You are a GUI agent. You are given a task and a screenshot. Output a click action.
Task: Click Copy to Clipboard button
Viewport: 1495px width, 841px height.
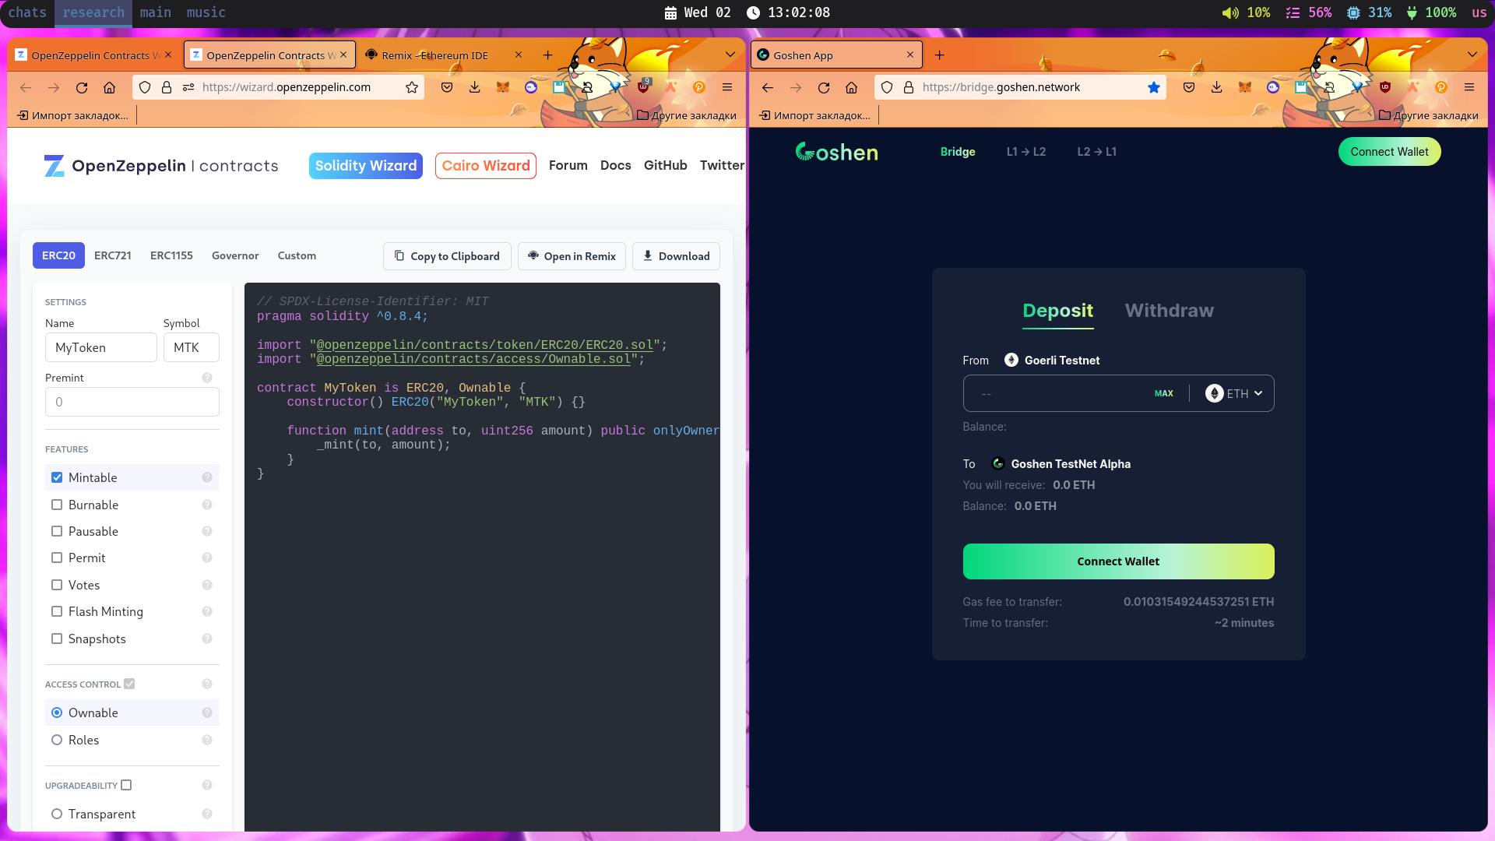(x=447, y=256)
